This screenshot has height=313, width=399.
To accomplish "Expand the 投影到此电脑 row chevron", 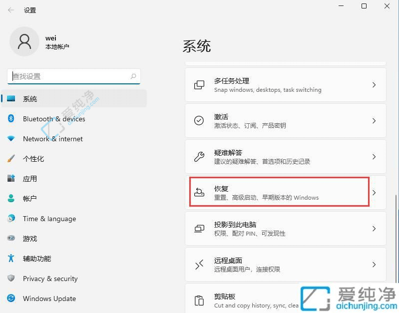I will [x=374, y=229].
